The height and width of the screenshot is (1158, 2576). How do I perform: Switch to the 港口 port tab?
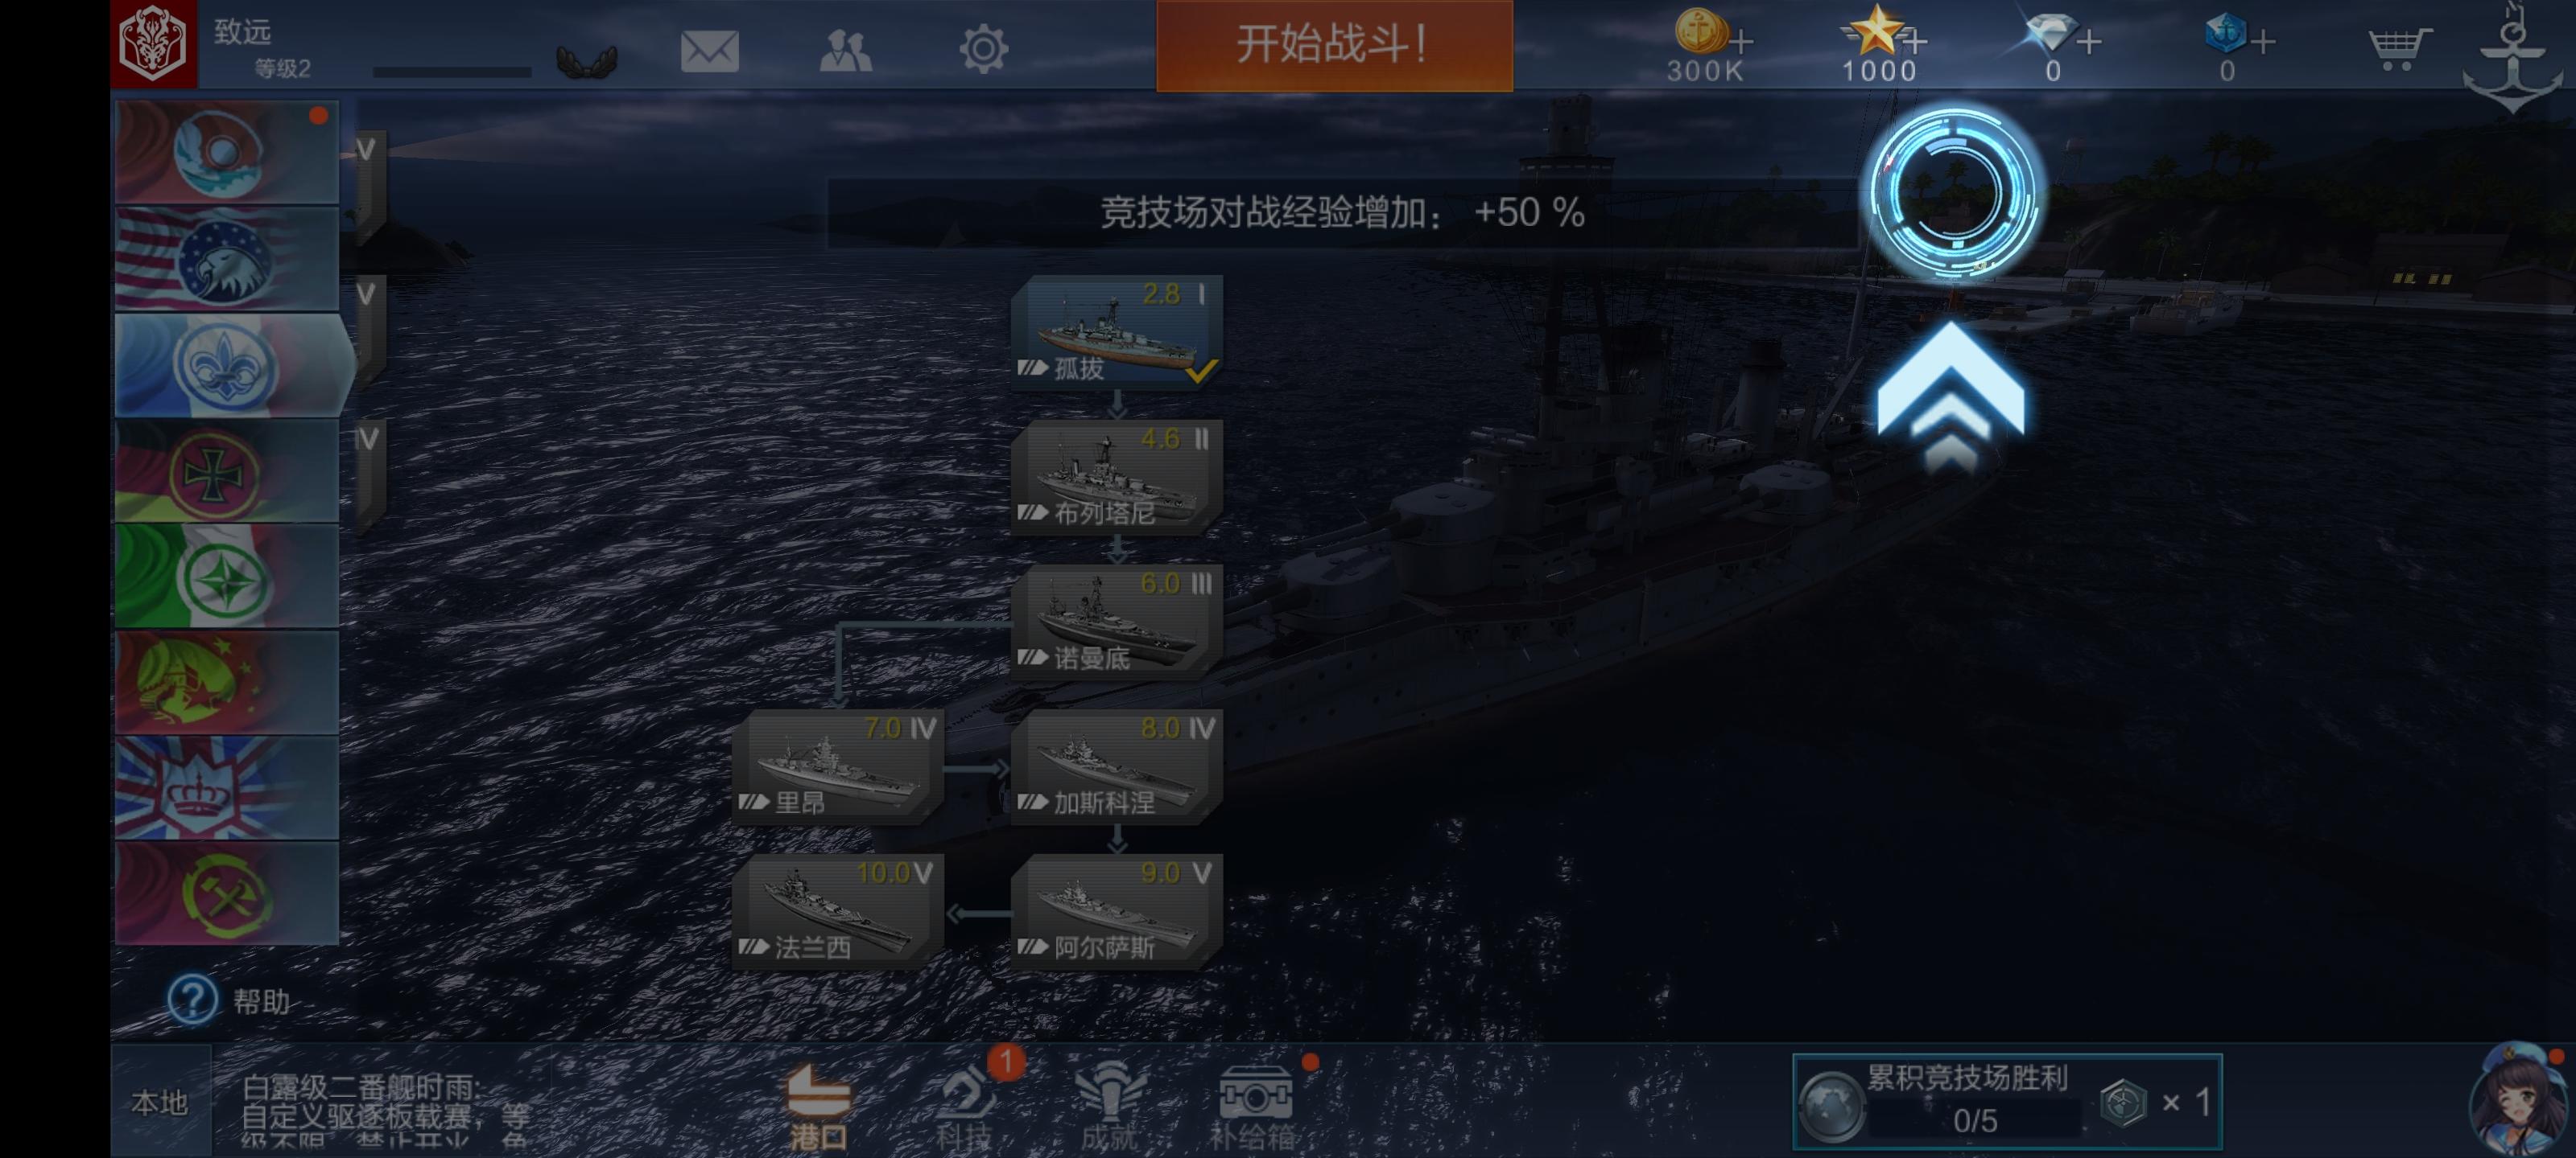(x=819, y=1107)
